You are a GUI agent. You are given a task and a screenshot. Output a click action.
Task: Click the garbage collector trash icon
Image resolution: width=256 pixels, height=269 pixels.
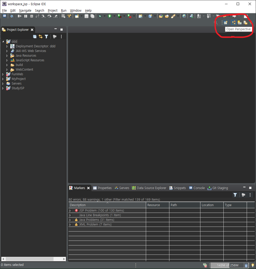pos(246,265)
